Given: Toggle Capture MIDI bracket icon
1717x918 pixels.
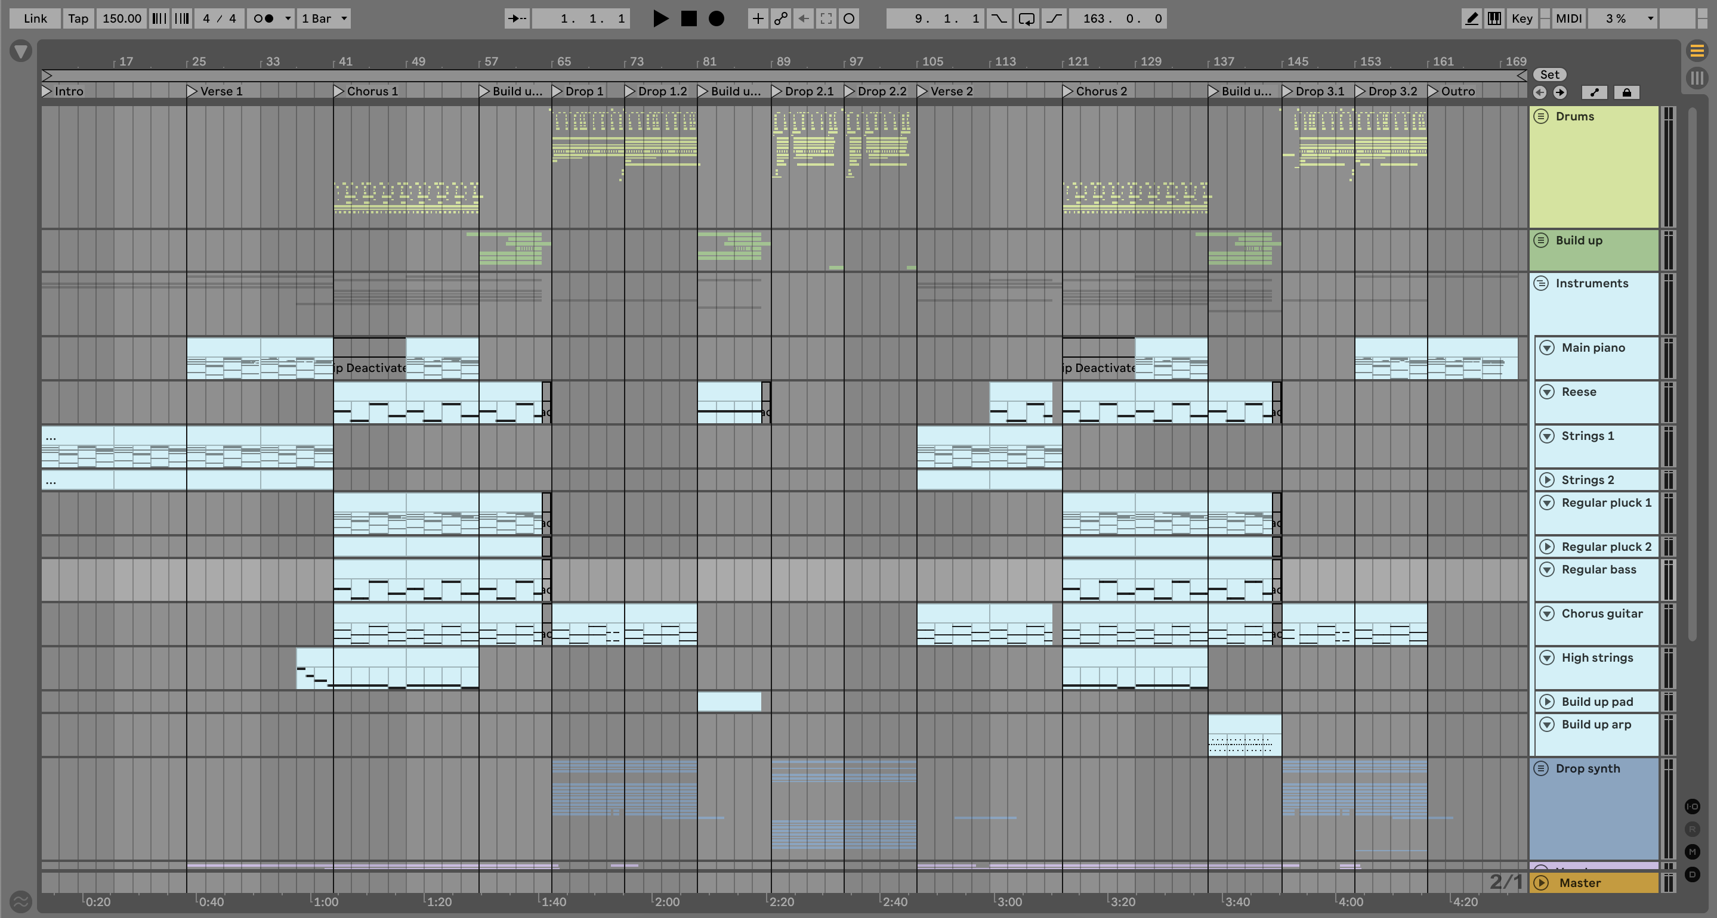Looking at the screenshot, I should [x=826, y=18].
